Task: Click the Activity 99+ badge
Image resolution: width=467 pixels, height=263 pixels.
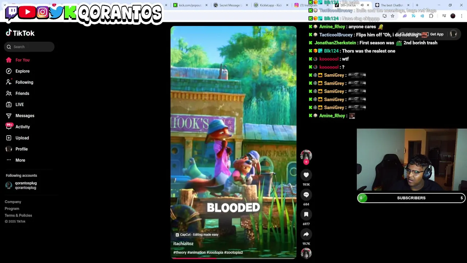Action: point(9,125)
